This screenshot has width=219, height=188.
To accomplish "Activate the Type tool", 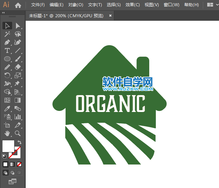I will (7, 50).
